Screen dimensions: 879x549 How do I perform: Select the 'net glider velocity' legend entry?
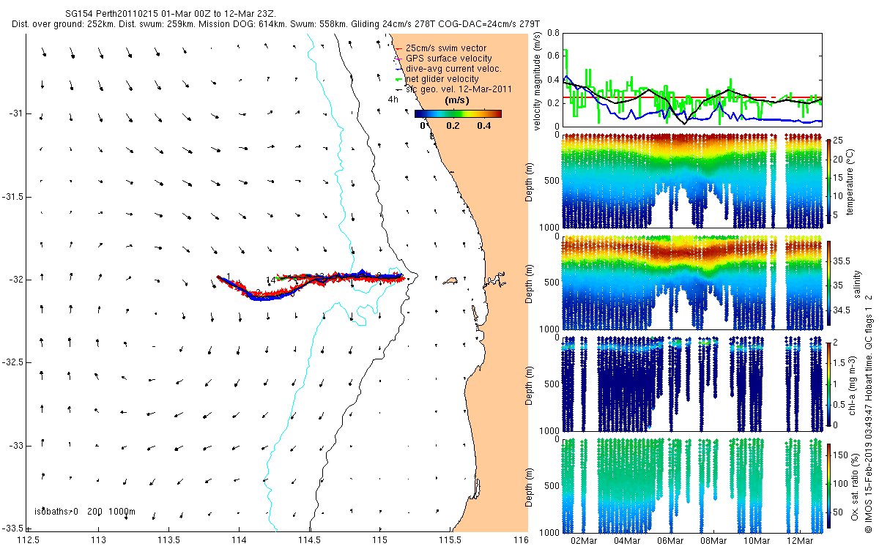tap(437, 79)
